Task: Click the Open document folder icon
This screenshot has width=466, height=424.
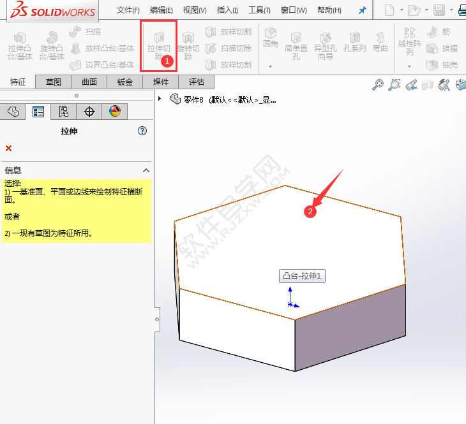Action: (x=414, y=10)
